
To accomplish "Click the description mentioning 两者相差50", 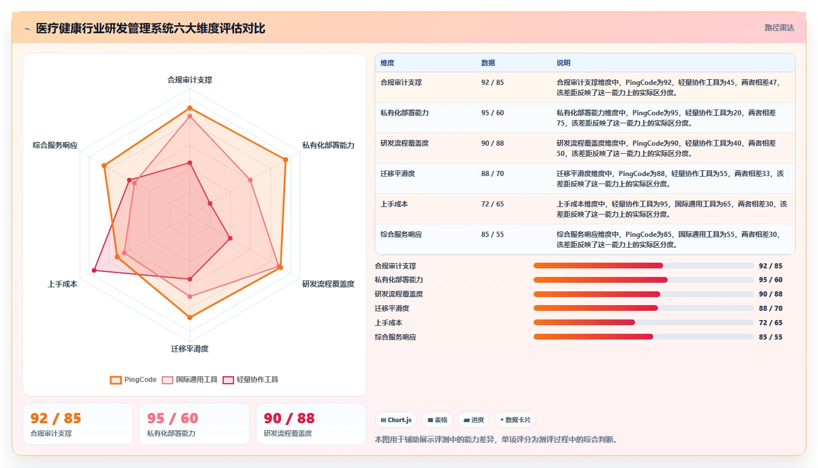I will pyautogui.click(x=666, y=148).
